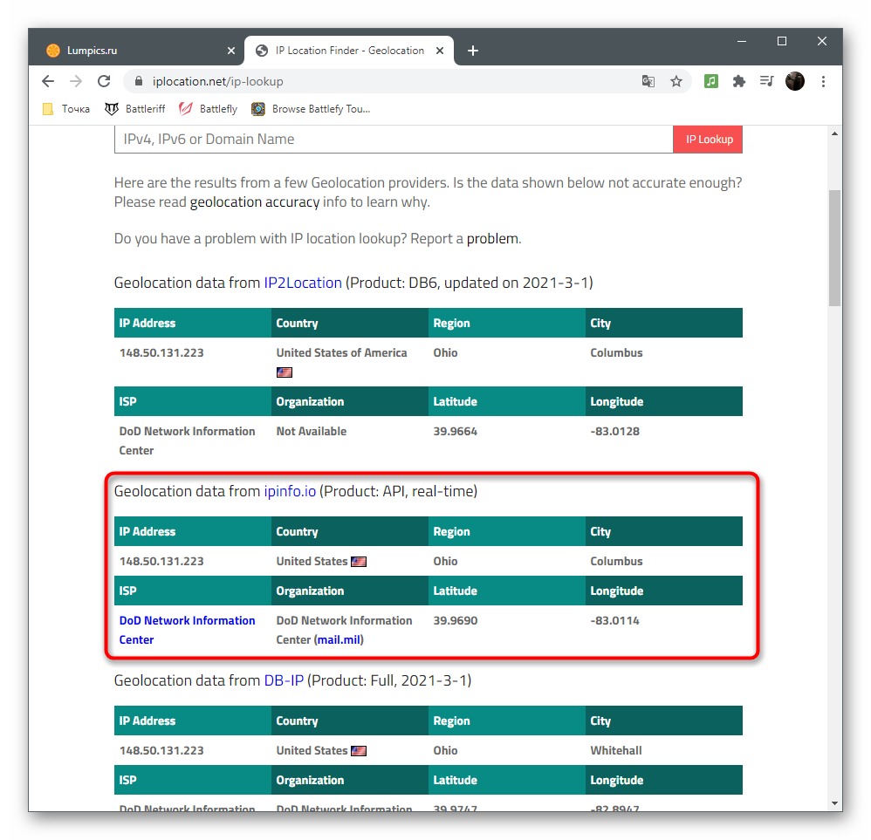This screenshot has width=871, height=840.
Task: Open the mail.mil organization link
Action: (339, 639)
